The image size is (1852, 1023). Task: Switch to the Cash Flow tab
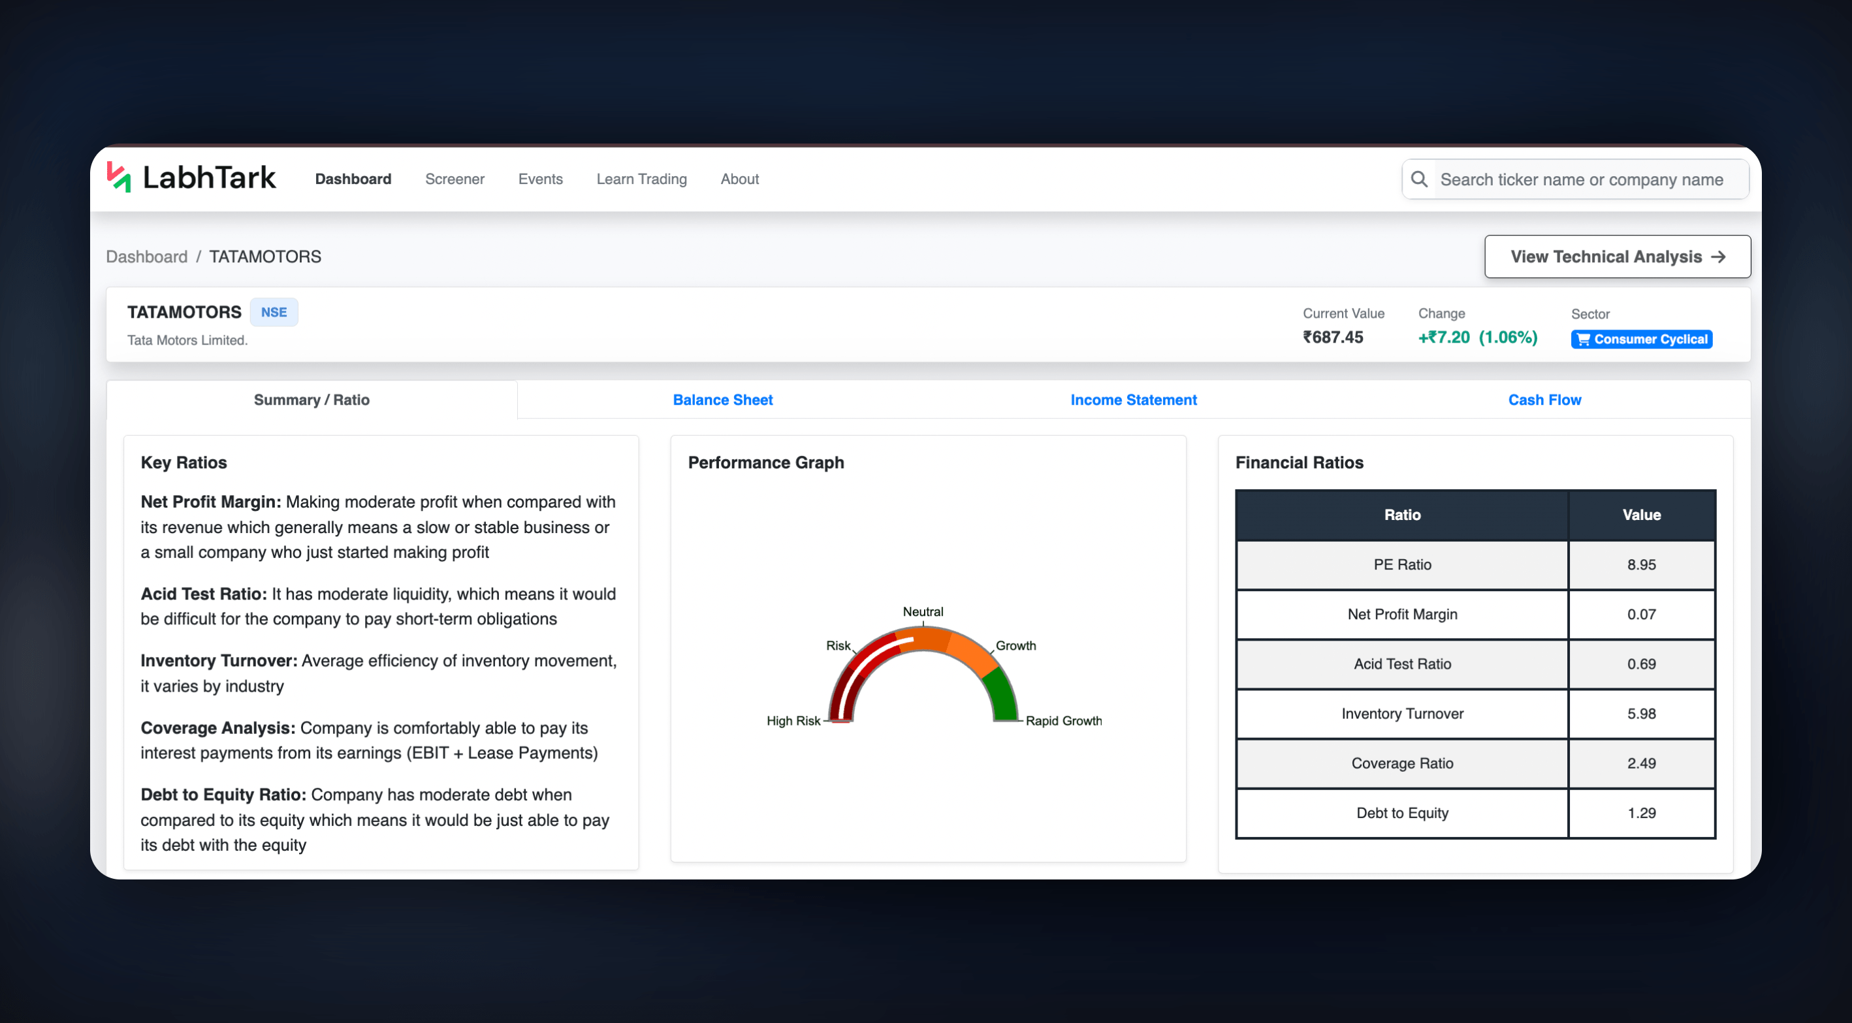pos(1544,399)
